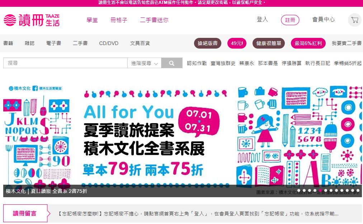Image resolution: width=363 pixels, height=224 pixels.
Task: Open the 電子書 category tab
Action: pyautogui.click(x=53, y=43)
